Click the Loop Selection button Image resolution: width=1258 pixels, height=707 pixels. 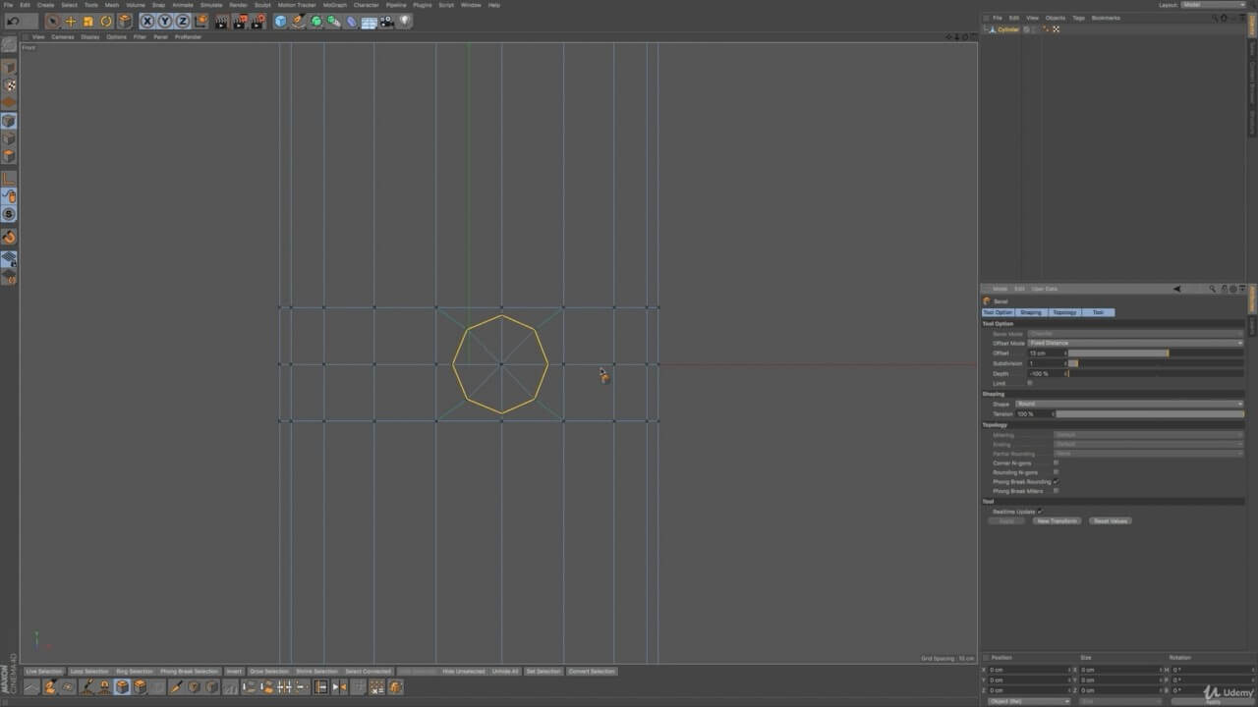(89, 672)
